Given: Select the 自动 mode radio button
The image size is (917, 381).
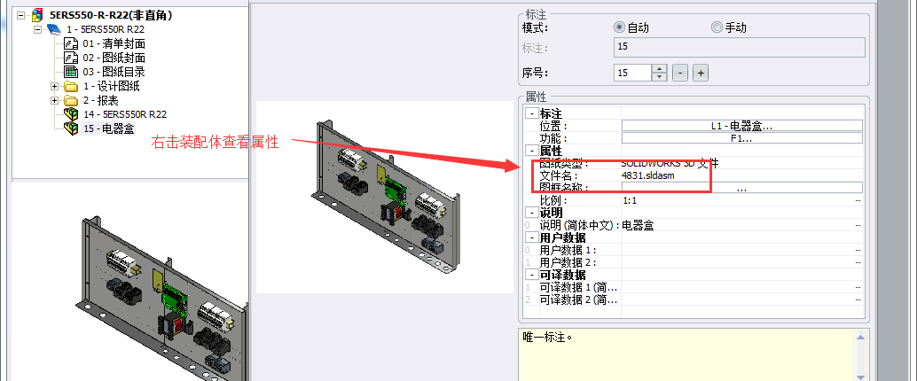Looking at the screenshot, I should point(619,27).
